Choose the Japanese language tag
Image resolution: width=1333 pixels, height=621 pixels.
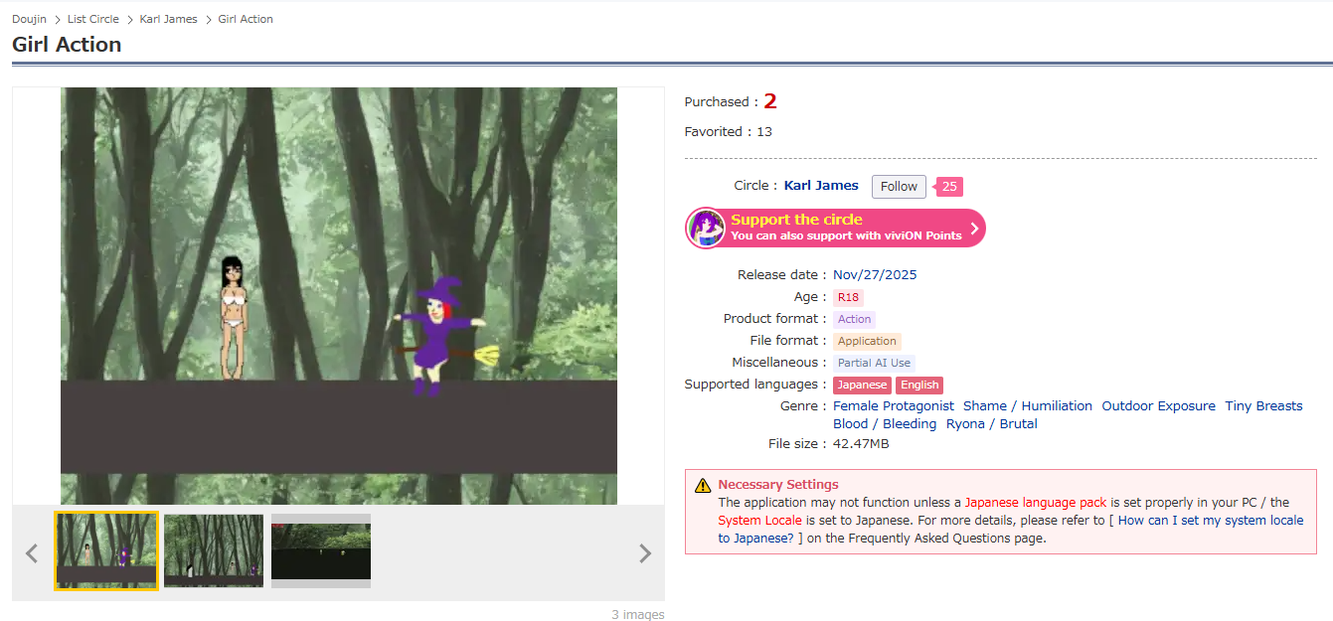[x=862, y=385]
